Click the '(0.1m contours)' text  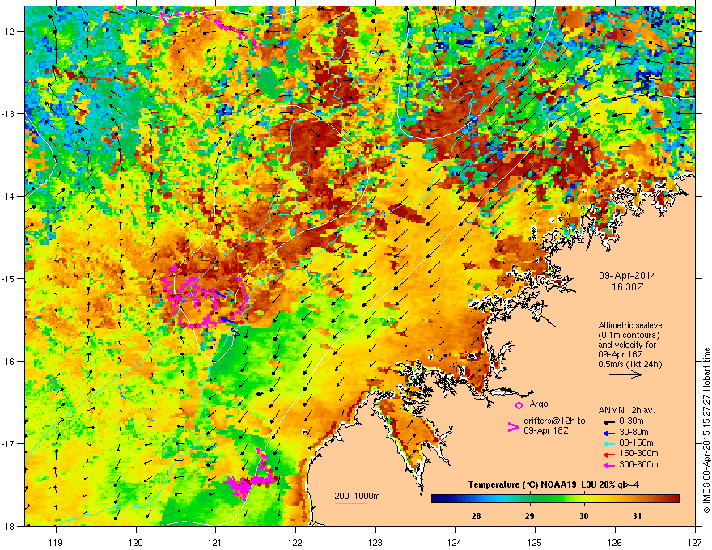629,336
